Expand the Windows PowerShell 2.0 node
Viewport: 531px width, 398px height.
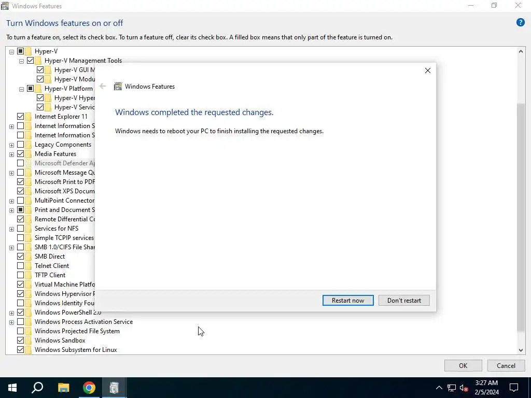coord(11,313)
